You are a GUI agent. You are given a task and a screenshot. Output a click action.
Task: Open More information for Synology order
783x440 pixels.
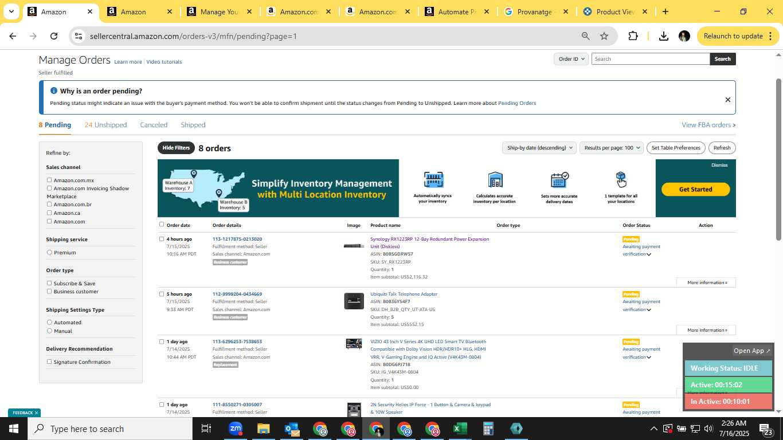[x=706, y=282]
